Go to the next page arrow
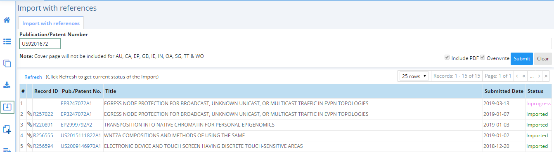This screenshot has width=554, height=152. [539, 76]
